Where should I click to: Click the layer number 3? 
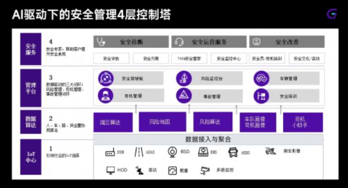pyautogui.click(x=51, y=77)
